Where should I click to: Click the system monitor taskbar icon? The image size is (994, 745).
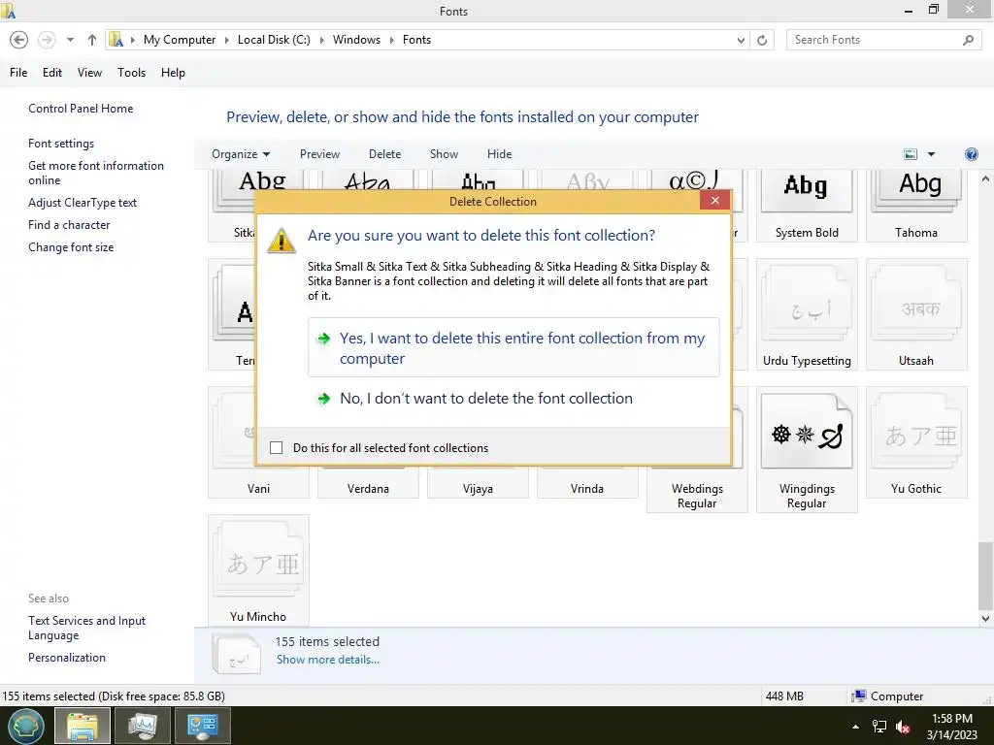pos(142,726)
